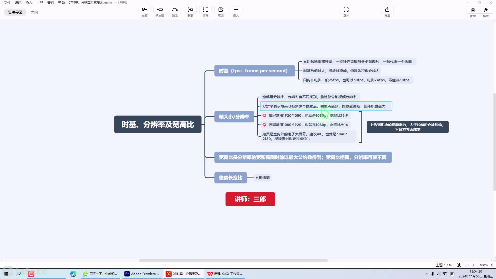The height and width of the screenshot is (279, 496).
Task: Open the red app pinned next to taskbar search
Action: pos(31,274)
